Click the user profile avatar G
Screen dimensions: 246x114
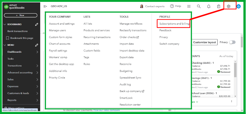point(239,6)
